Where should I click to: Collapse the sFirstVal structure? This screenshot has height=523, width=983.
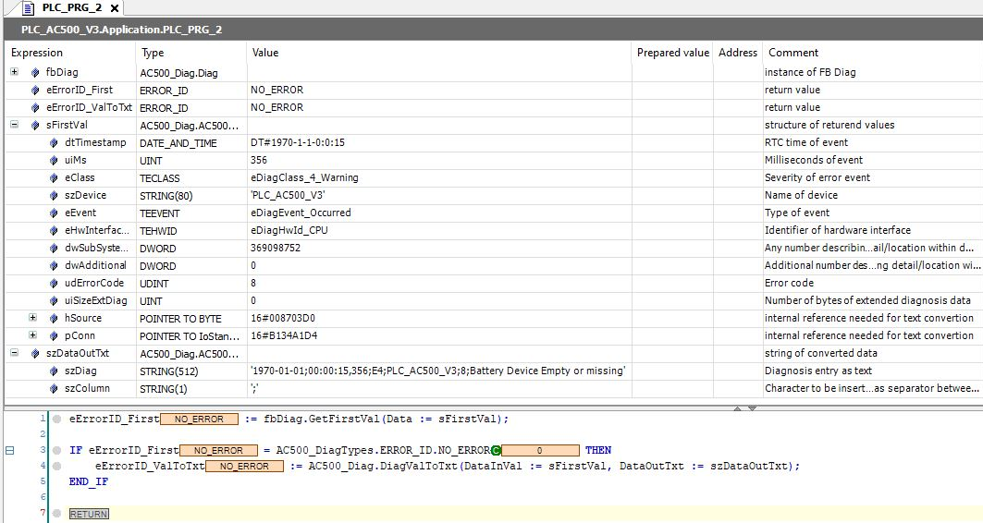(x=14, y=125)
